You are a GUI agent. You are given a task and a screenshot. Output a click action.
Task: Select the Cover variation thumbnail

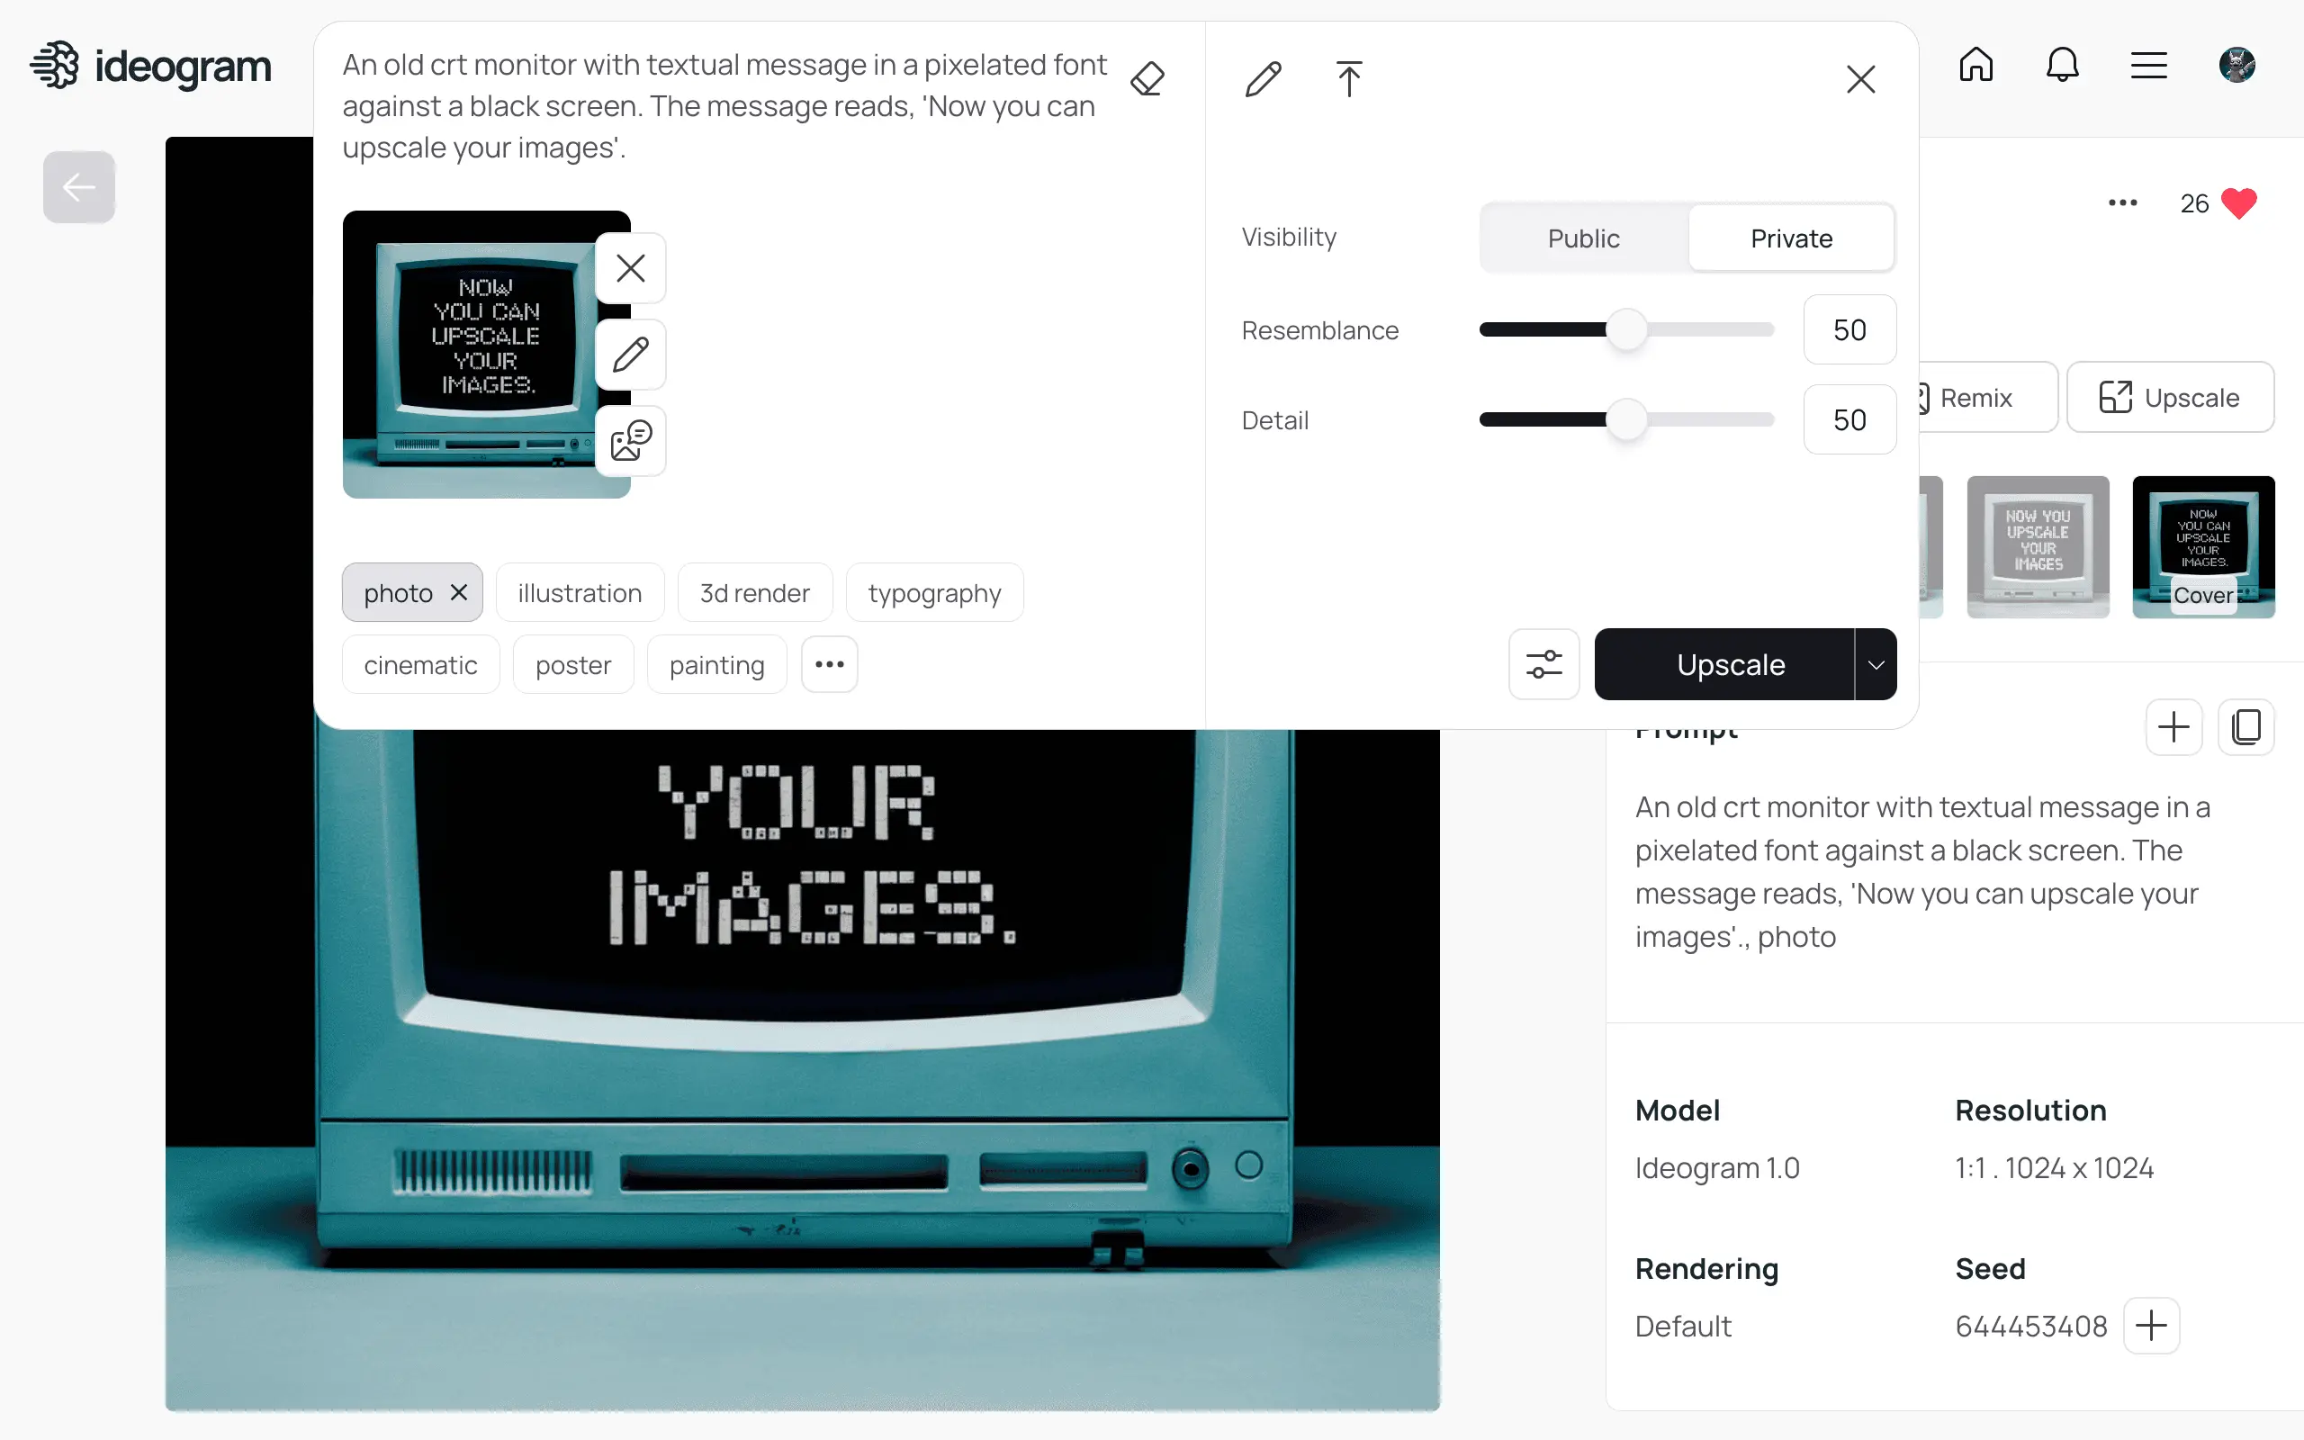tap(2203, 546)
